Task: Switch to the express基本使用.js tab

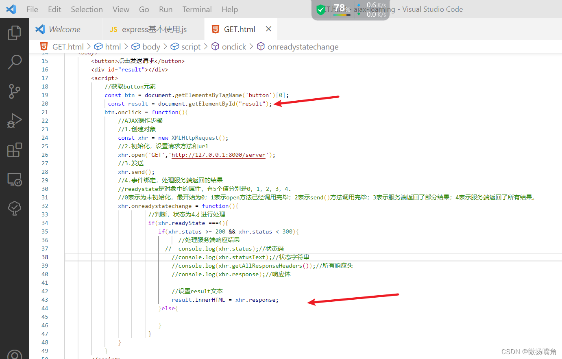Action: coord(154,29)
